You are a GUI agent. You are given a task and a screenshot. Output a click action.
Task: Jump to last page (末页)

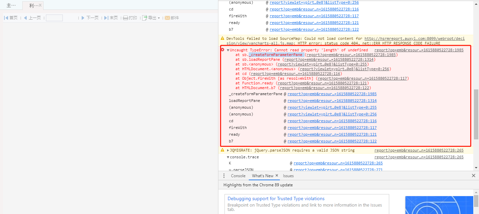(111, 18)
